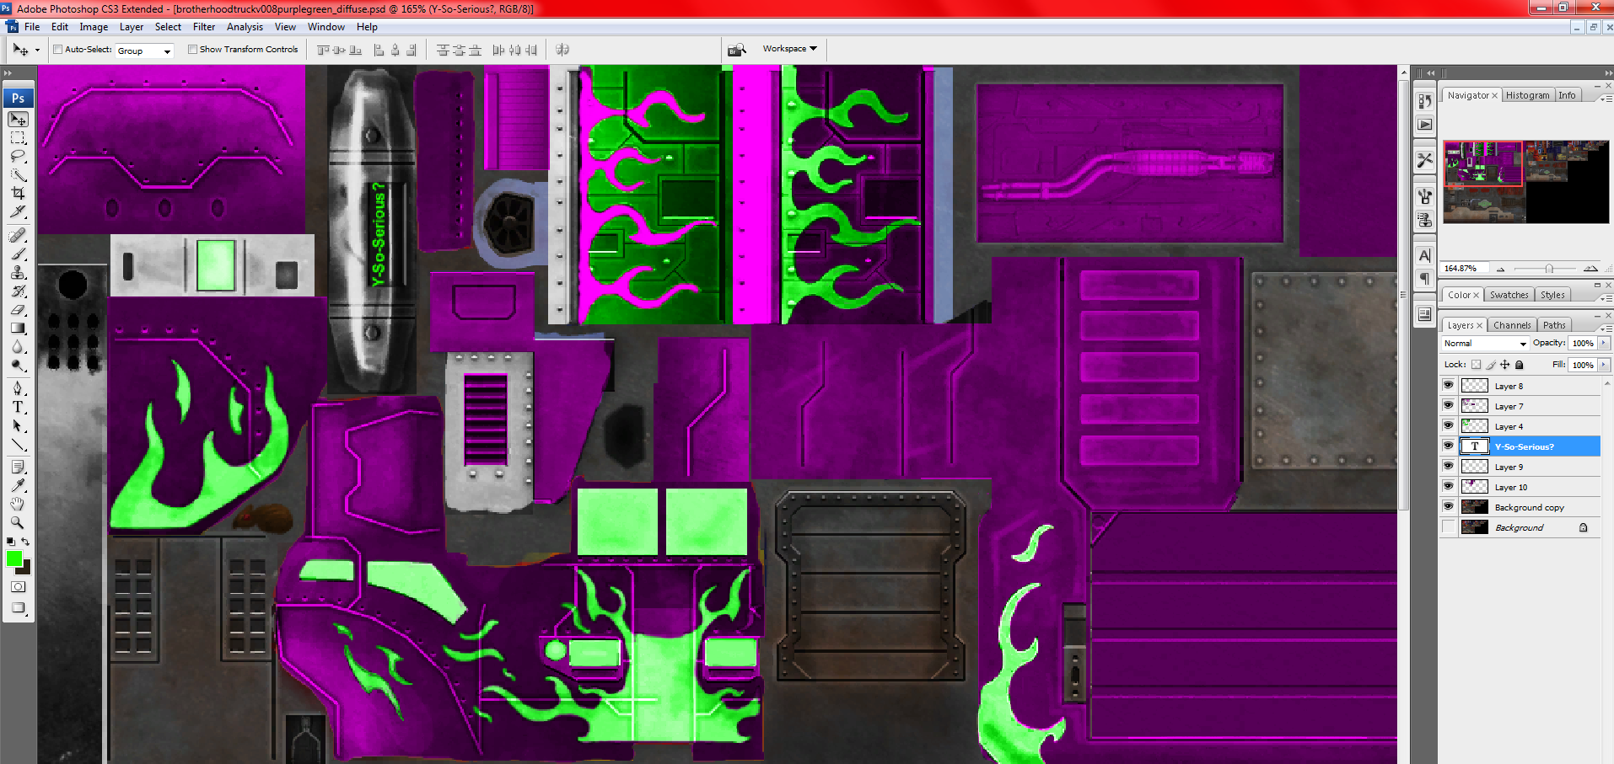This screenshot has width=1614, height=764.
Task: Hide Layer 8 with its eye icon
Action: click(1449, 385)
